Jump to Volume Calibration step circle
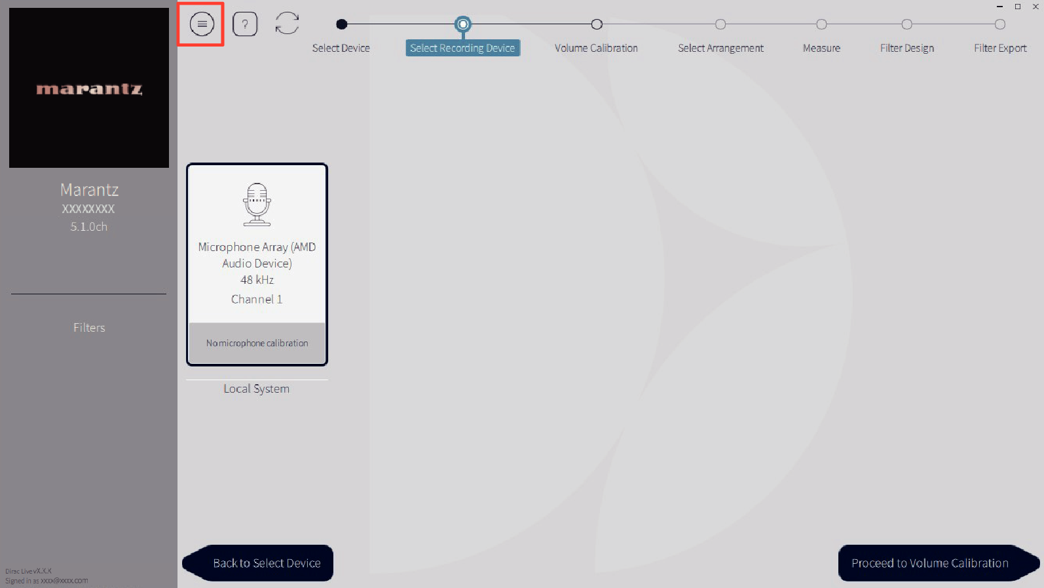This screenshot has width=1044, height=588. tap(596, 24)
